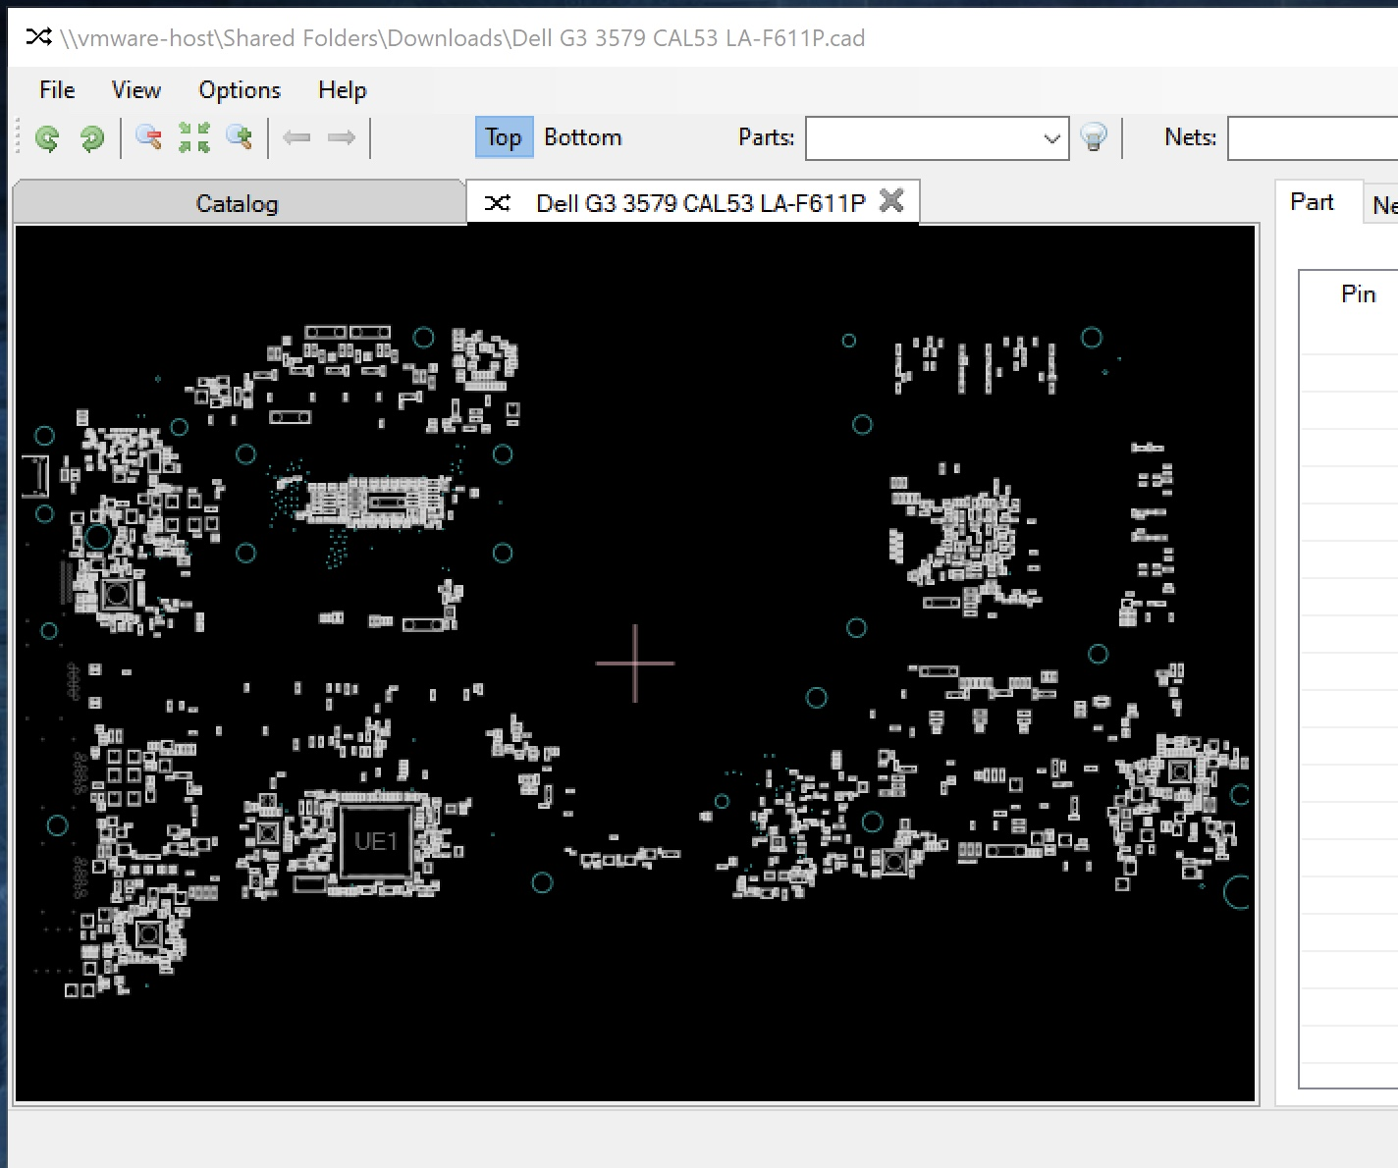
Task: Click the back arrow navigation icon
Action: 296,137
